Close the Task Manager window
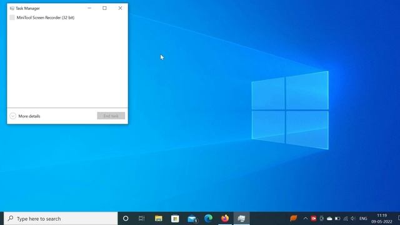400x225 pixels. (120, 8)
